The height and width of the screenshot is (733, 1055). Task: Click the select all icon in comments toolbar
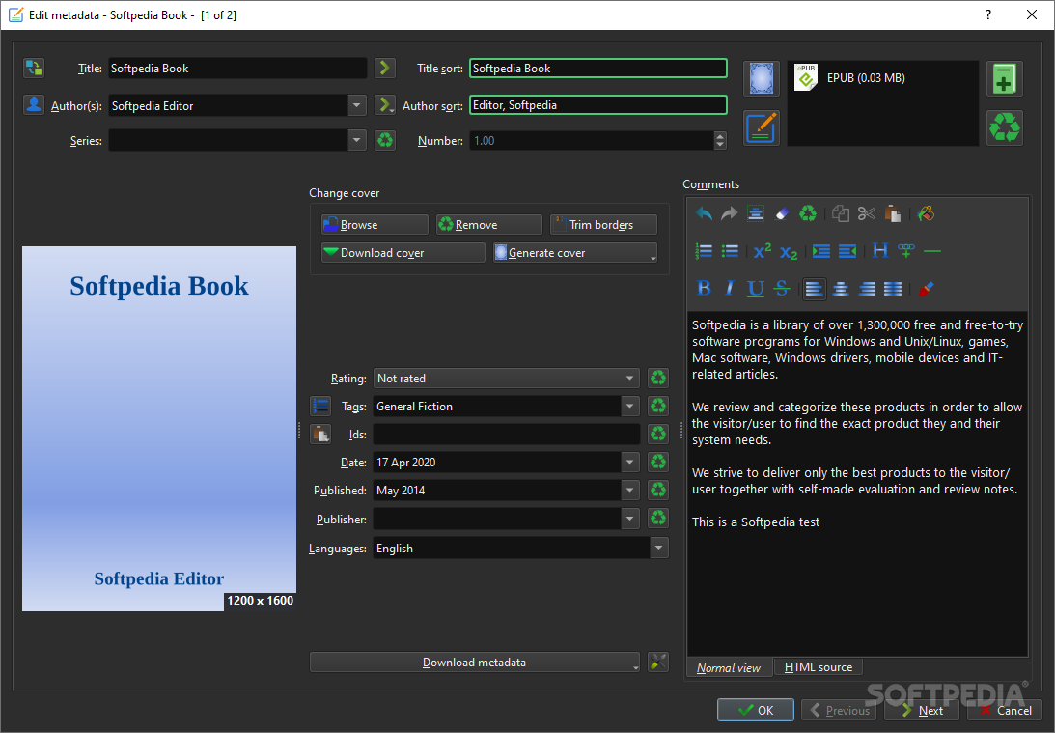point(756,214)
